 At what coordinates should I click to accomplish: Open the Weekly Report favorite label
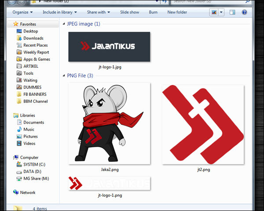coord(36,52)
